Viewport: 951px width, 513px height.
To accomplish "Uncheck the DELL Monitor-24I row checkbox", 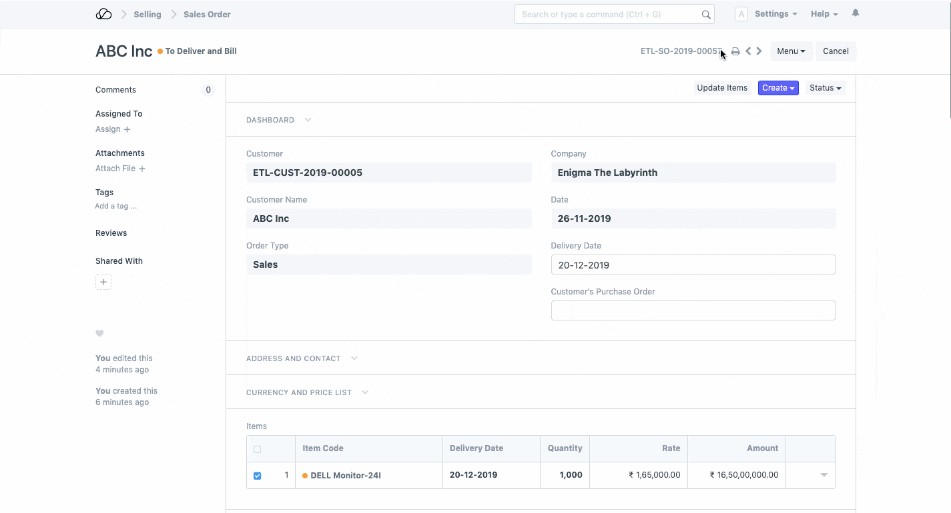I will 258,476.
